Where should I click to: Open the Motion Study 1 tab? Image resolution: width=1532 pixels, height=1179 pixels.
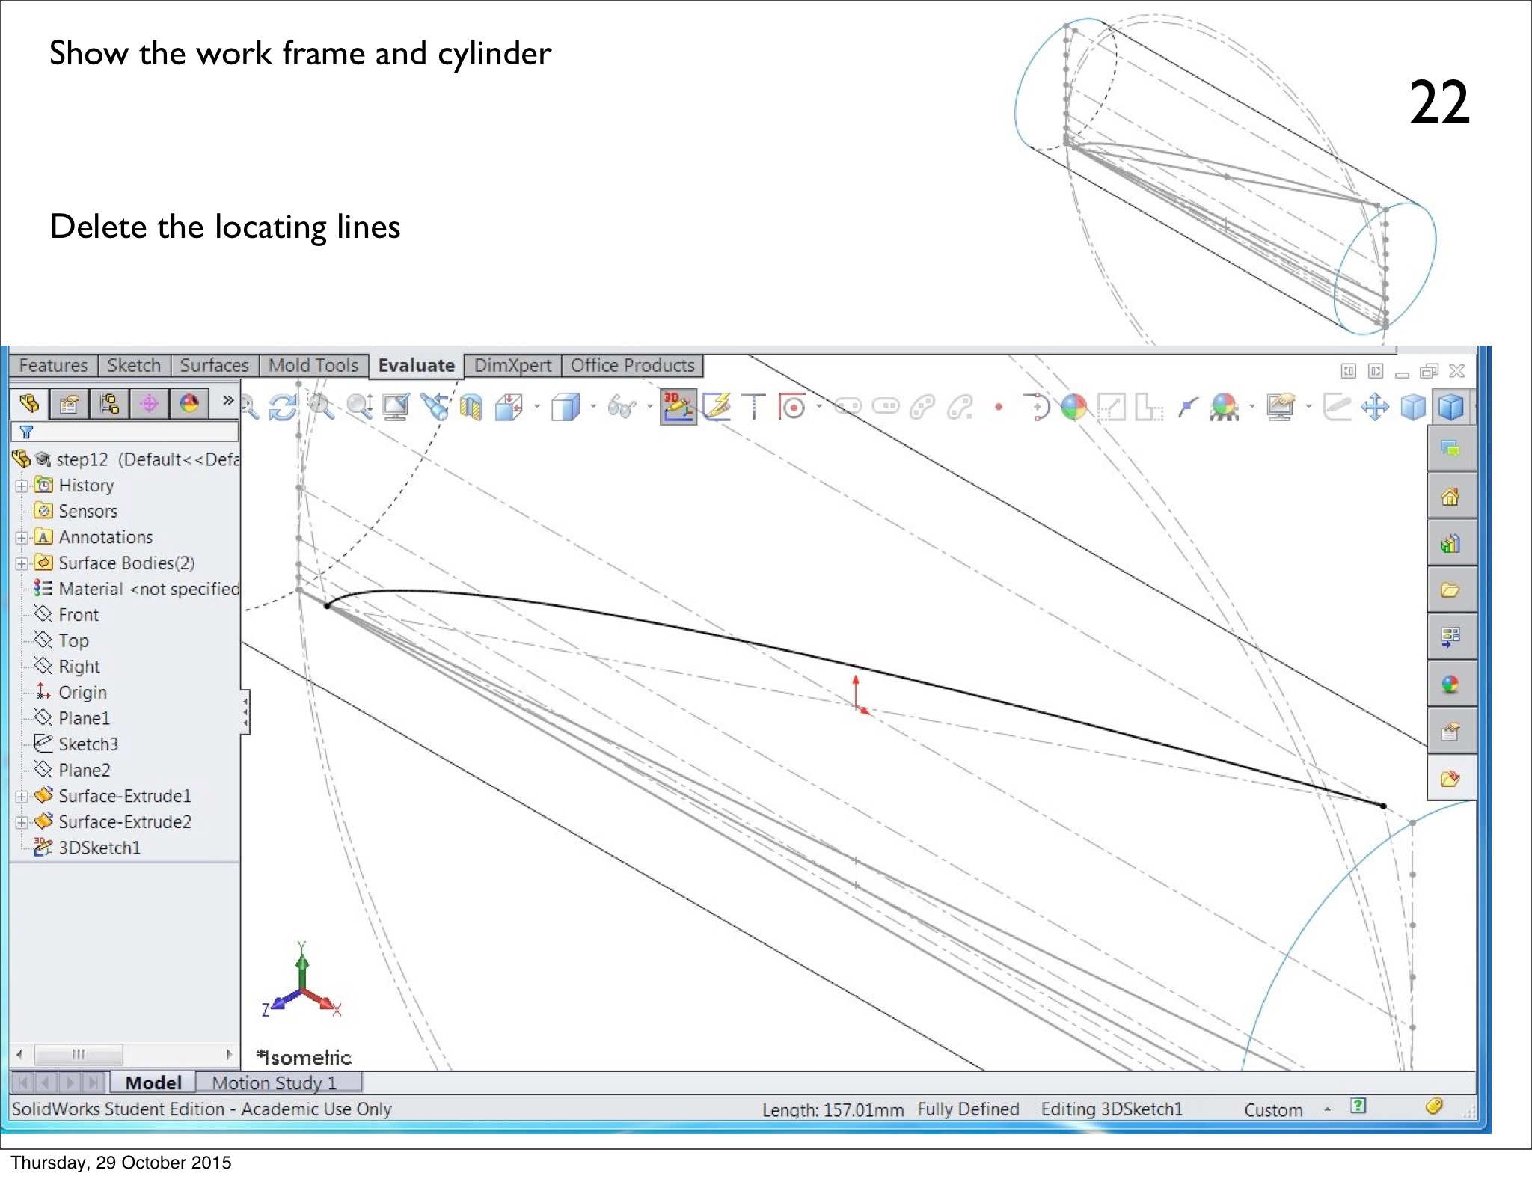tap(275, 1082)
